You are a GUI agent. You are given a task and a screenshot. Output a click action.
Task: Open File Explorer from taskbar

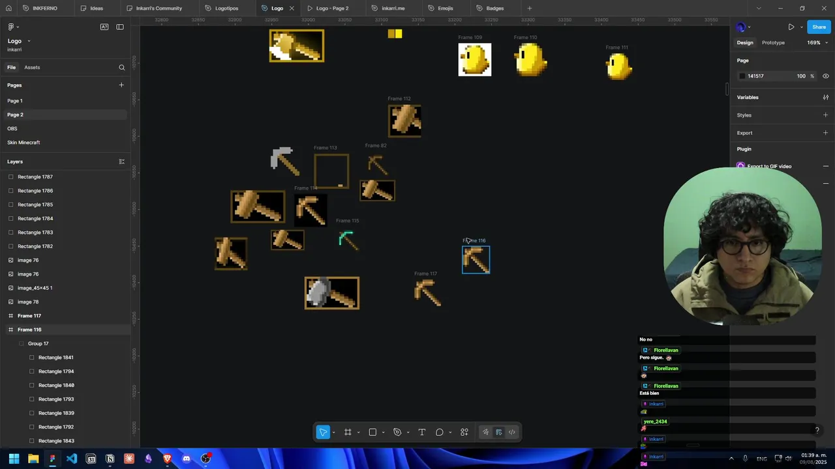pos(33,459)
